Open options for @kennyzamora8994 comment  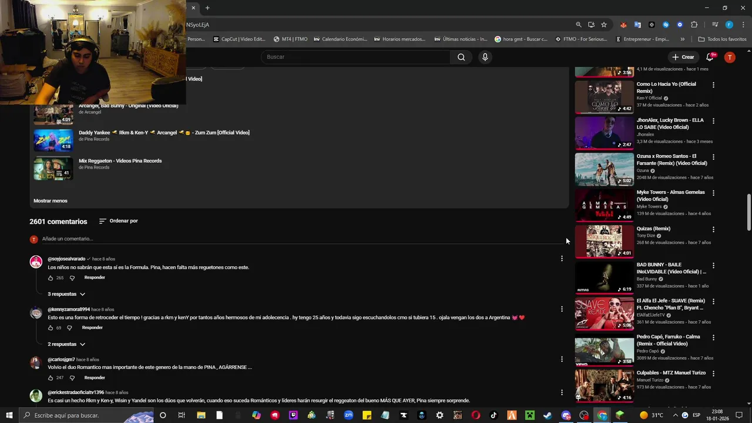coord(562,309)
